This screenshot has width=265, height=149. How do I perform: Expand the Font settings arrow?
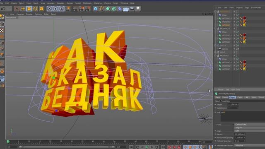(x=233, y=125)
